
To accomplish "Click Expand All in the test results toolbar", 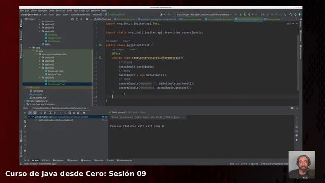I will pos(50,113).
